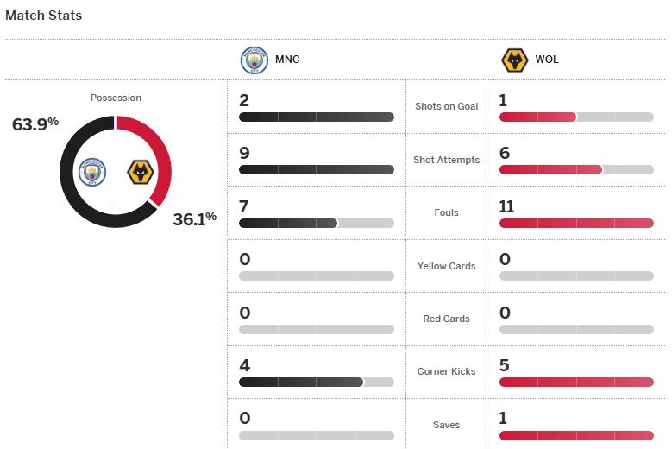The width and height of the screenshot is (672, 449).
Task: Click the MNC team abbreviation
Action: coord(287,60)
